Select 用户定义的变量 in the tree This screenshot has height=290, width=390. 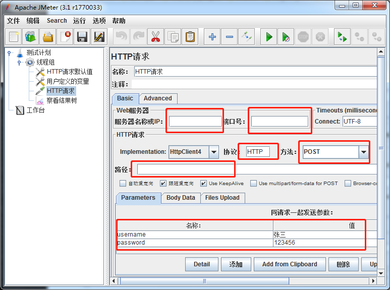[x=62, y=81]
